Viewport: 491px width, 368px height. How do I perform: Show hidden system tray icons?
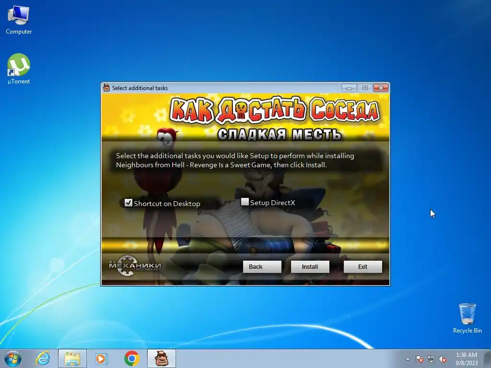click(408, 359)
